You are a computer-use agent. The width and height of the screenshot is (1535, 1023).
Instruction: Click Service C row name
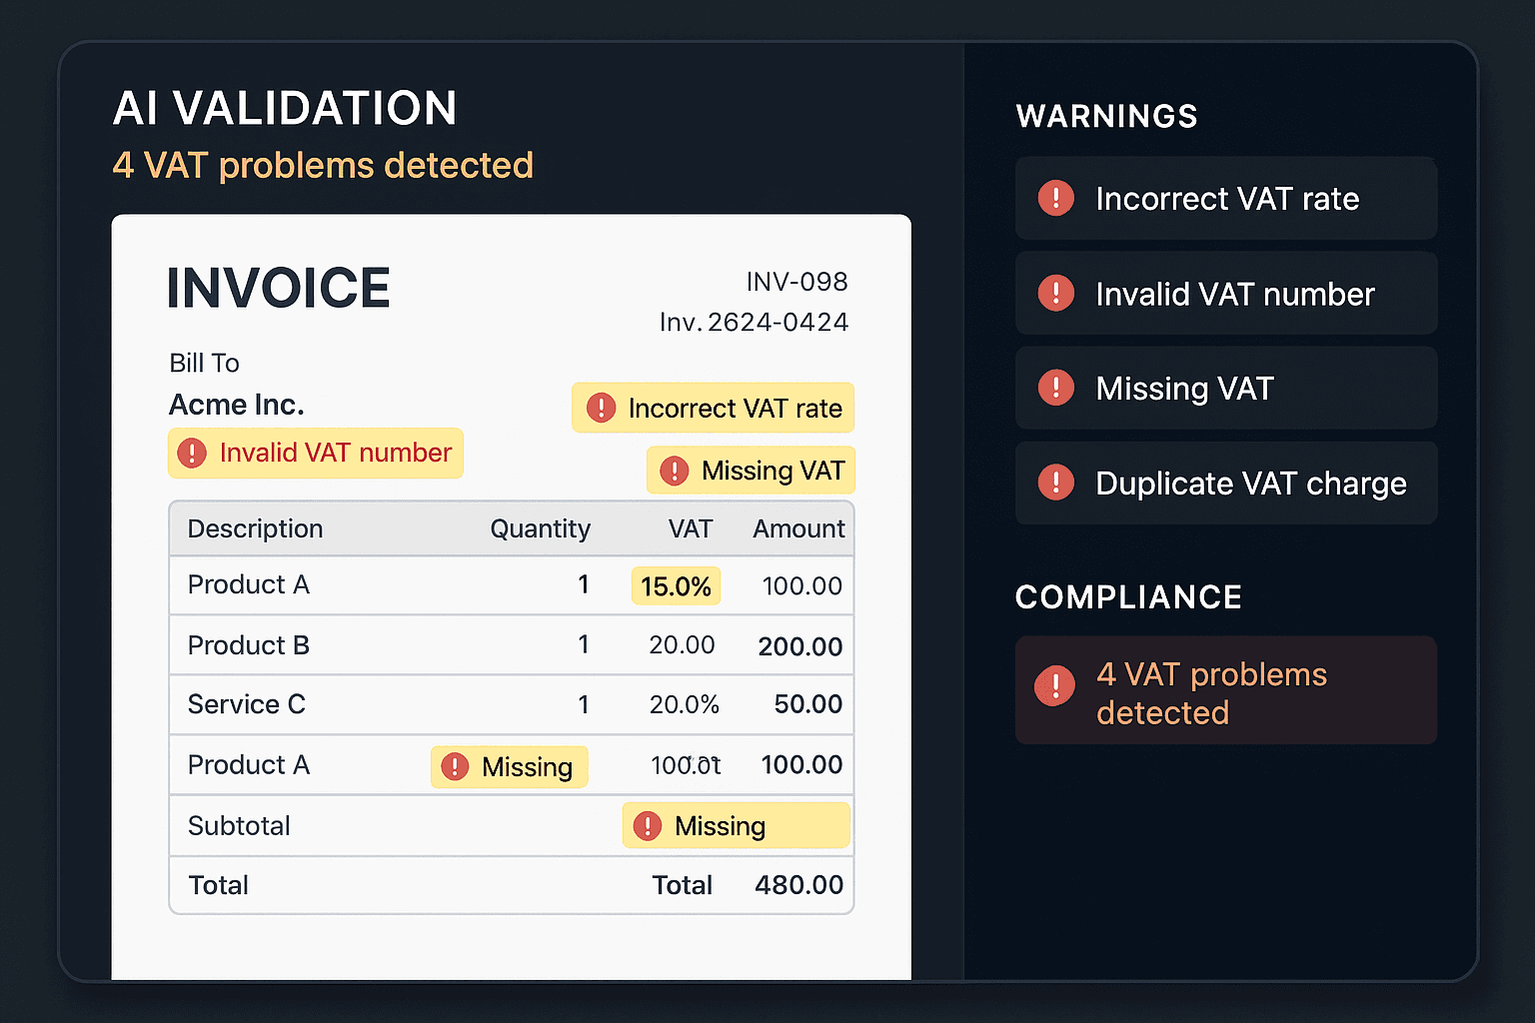point(247,704)
